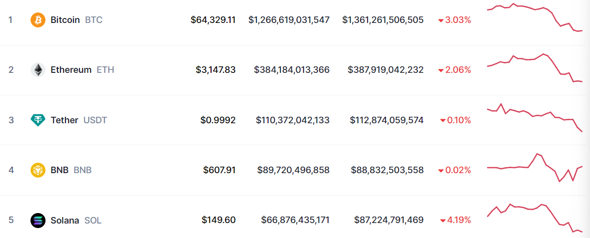The width and height of the screenshot is (590, 238).
Task: Select the Solana name link
Action: tap(65, 220)
